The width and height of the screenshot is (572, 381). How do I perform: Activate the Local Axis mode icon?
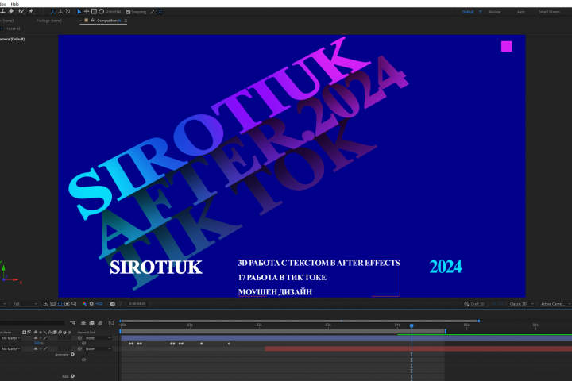click(x=53, y=12)
